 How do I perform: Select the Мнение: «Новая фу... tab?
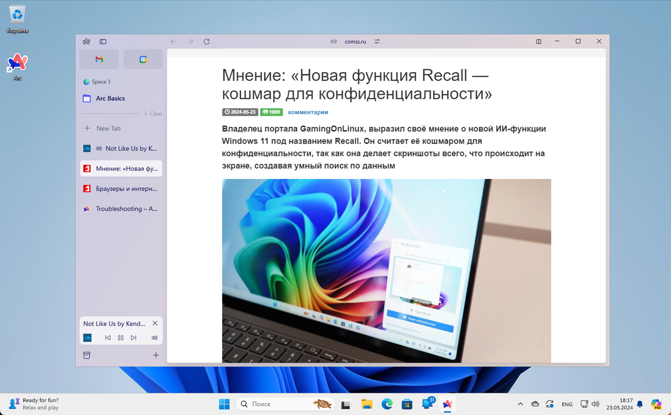(121, 169)
